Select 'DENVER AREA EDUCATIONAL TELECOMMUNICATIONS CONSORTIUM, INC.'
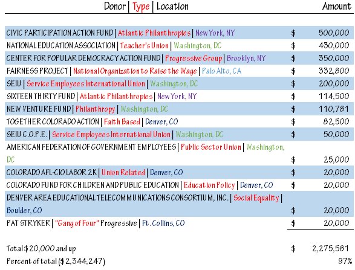This screenshot has height=270, width=355. pos(117,198)
